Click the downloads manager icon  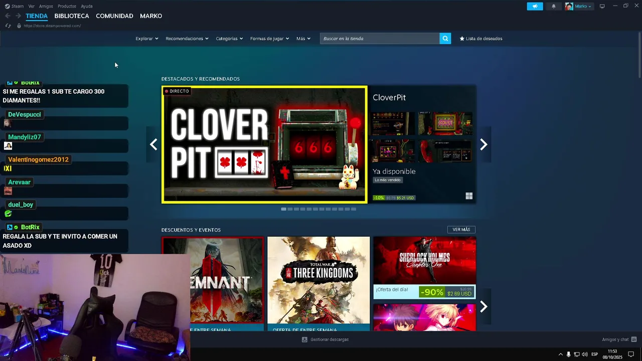pos(304,339)
